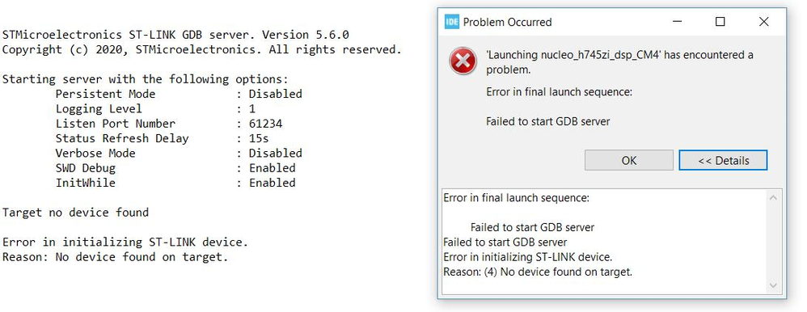
Task: Click the Listen Port Number 61234 console line
Action: 169,124
